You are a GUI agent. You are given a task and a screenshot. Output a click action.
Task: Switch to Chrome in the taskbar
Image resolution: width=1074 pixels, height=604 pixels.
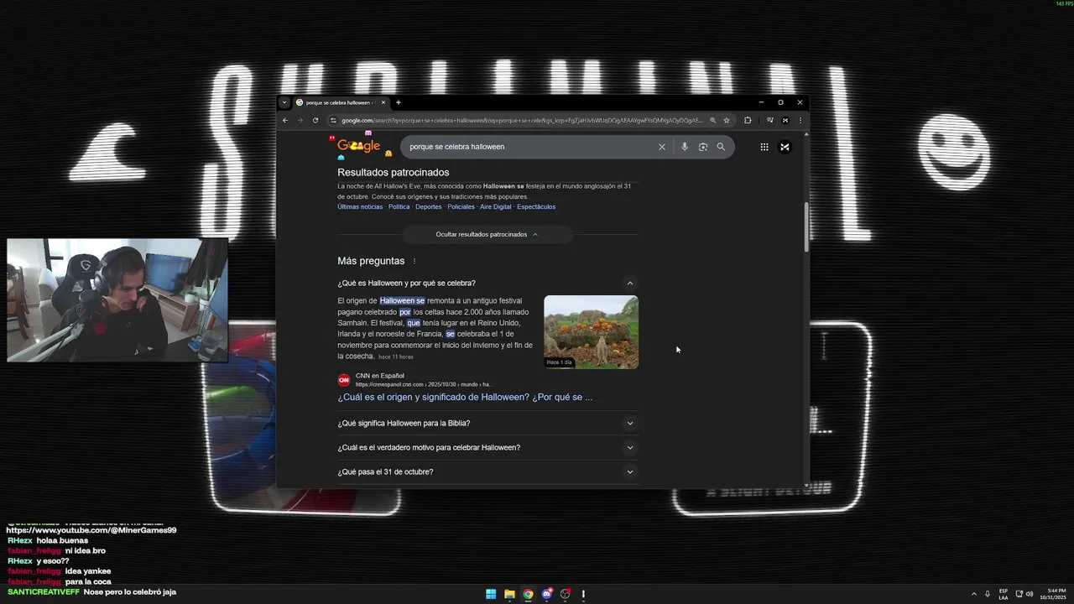pyautogui.click(x=528, y=594)
